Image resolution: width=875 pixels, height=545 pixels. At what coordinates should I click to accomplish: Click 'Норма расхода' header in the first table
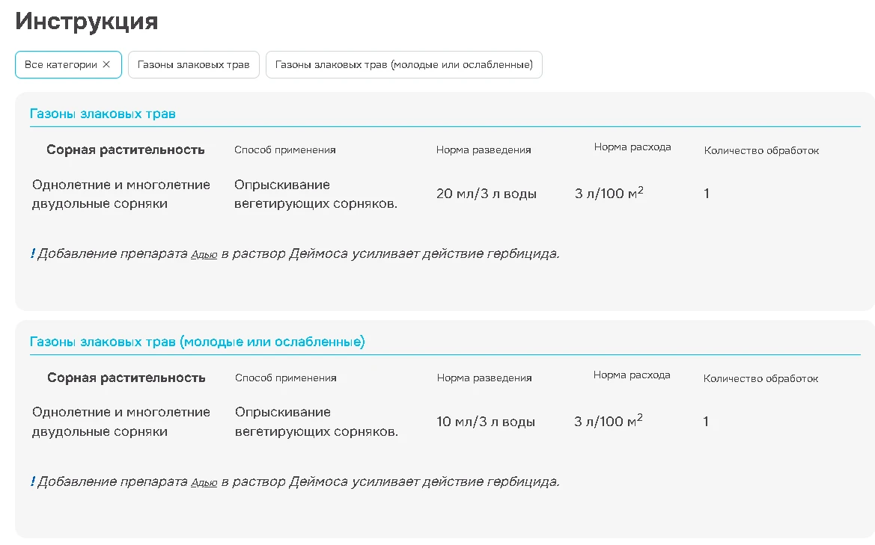(632, 147)
